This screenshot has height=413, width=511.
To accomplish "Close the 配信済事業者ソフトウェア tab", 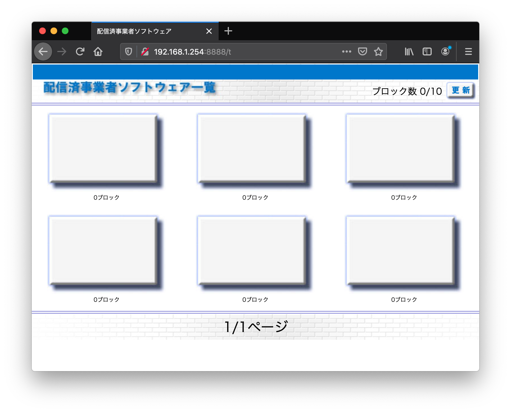I will (209, 31).
